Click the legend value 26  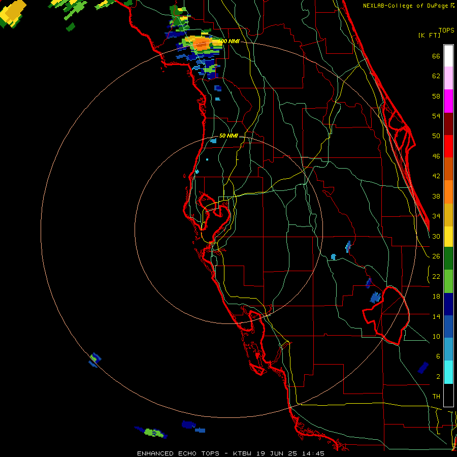[436, 256]
